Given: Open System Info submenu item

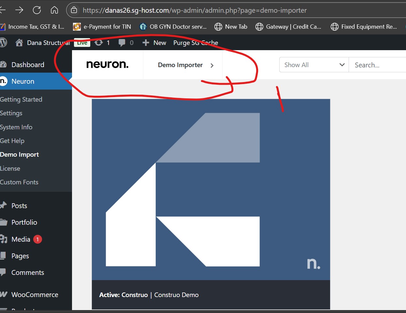Looking at the screenshot, I should (x=16, y=127).
